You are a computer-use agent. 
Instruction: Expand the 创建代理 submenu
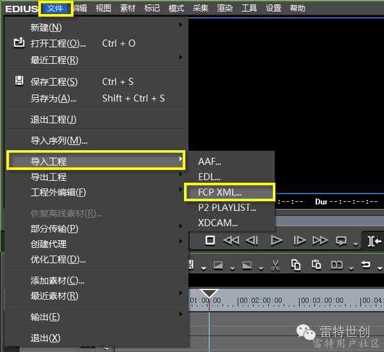pyautogui.click(x=96, y=244)
